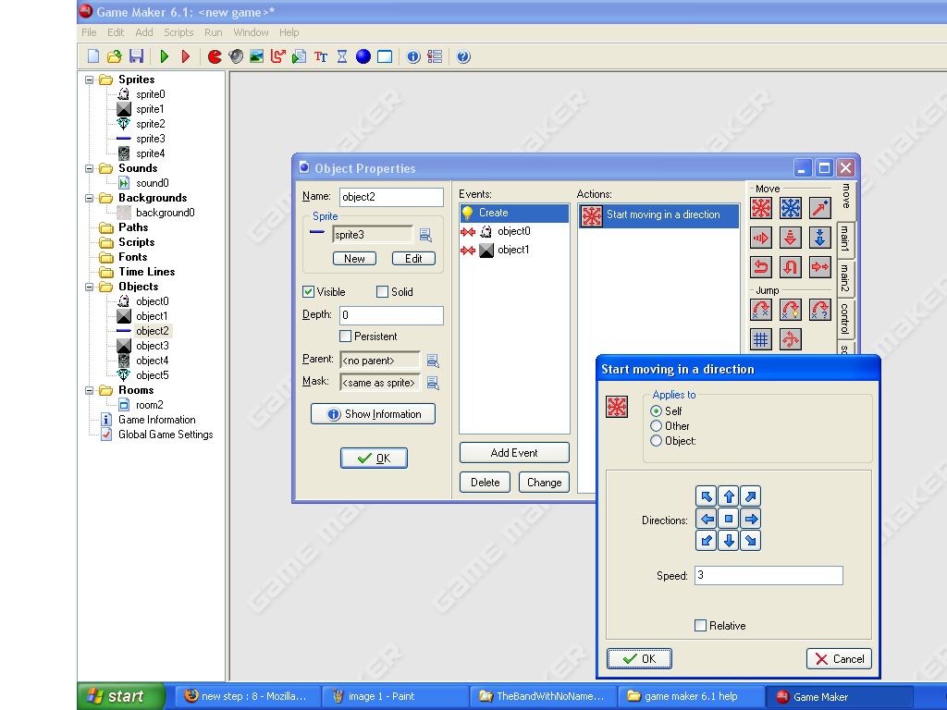This screenshot has height=710, width=947.
Task: Run game in debug mode (red arrow)
Action: coord(185,56)
